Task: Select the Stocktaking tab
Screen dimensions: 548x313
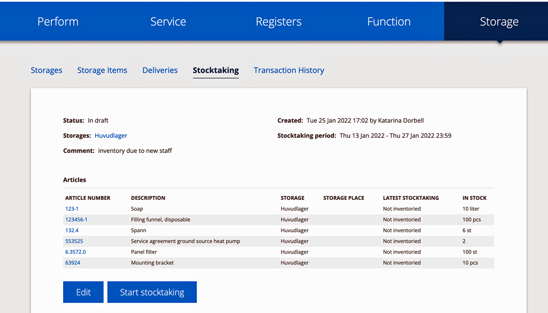Action: 216,70
